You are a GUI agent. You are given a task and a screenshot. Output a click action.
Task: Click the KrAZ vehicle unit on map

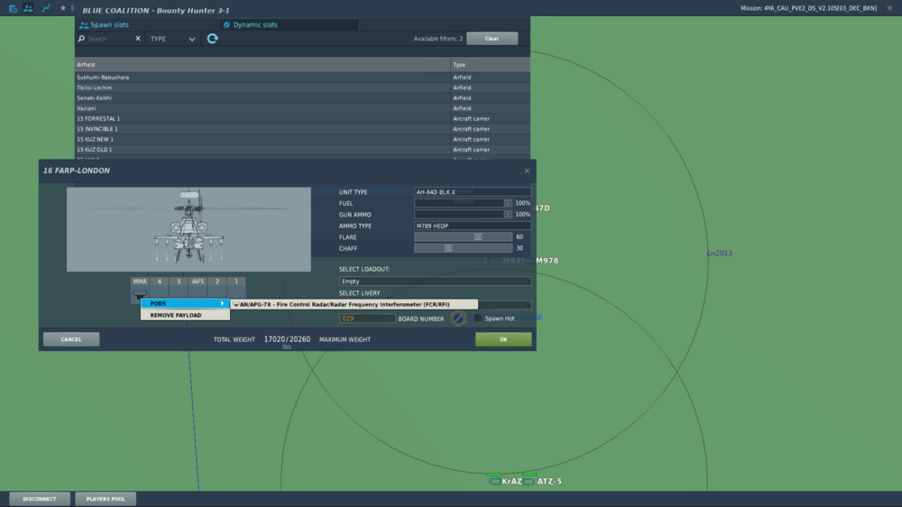(x=506, y=481)
